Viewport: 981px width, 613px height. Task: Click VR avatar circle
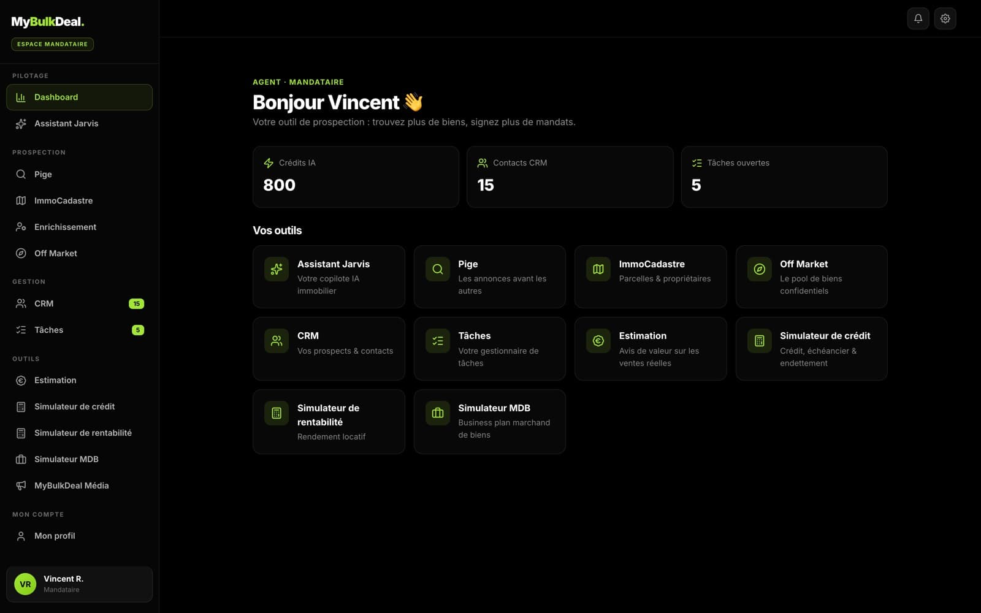[x=25, y=584]
